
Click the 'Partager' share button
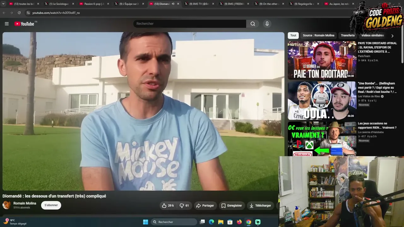coord(205,206)
